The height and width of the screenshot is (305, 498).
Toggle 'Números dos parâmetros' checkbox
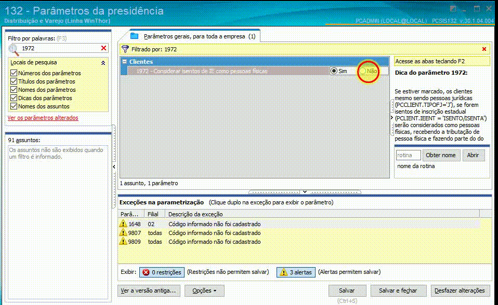(14, 73)
